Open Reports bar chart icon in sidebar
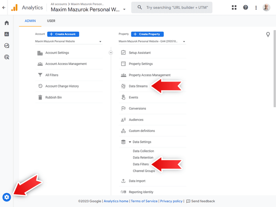The width and height of the screenshot is (276, 207). point(7,34)
